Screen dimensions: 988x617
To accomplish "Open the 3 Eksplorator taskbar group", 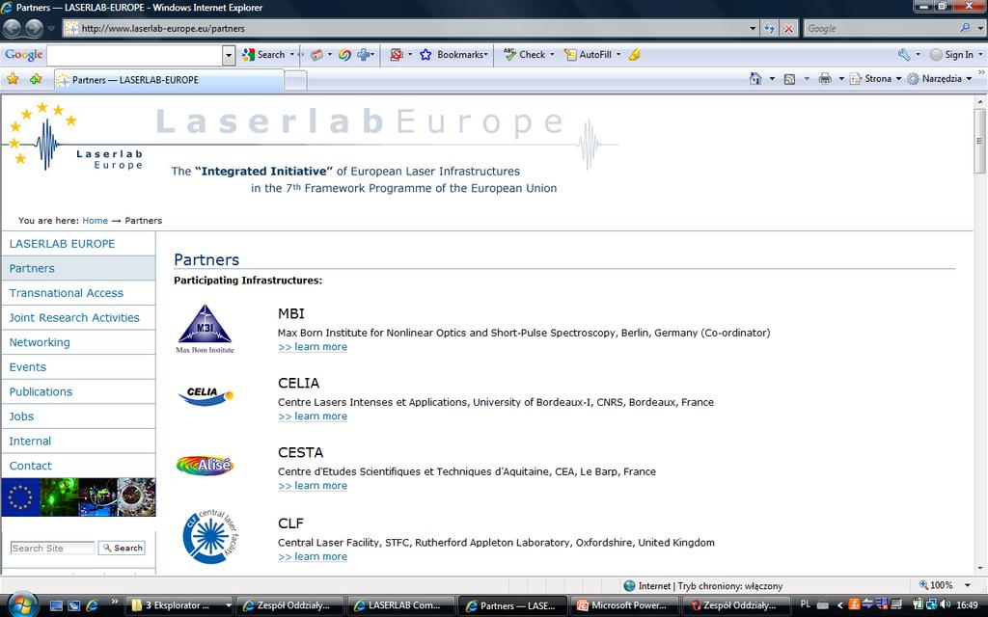I will click(180, 605).
